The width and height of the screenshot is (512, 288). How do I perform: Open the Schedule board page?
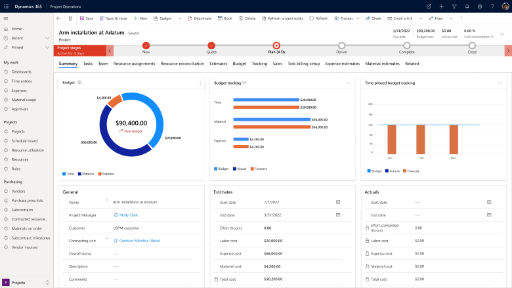(24, 140)
